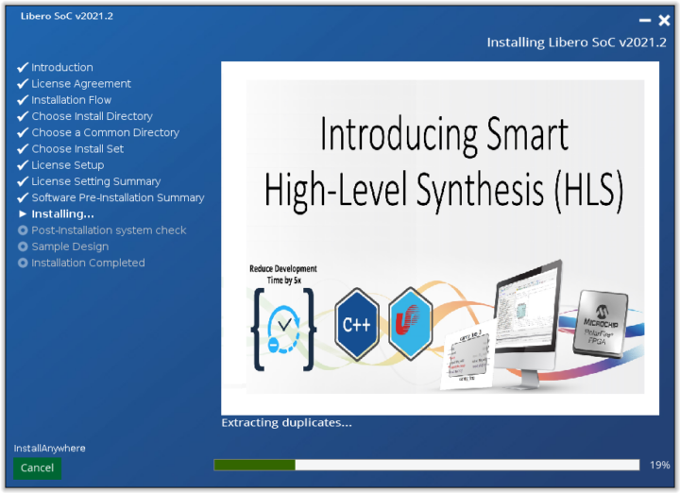Click the checkmark beside Installation Flow

click(x=23, y=100)
